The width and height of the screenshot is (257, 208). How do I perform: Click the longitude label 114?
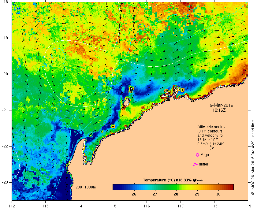pyautogui.click(x=79, y=206)
